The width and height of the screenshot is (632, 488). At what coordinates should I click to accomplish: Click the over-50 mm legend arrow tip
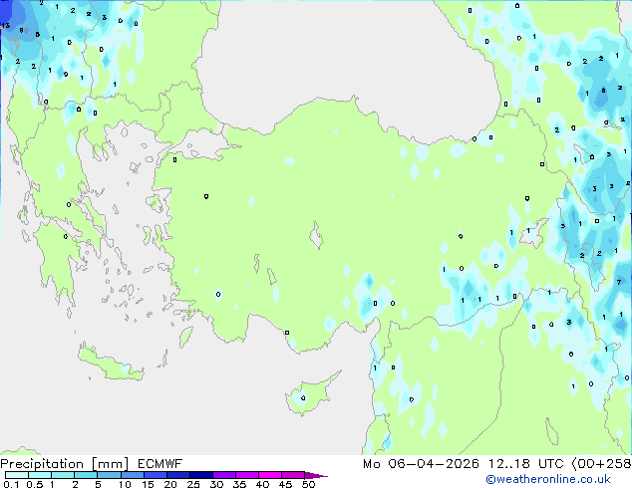(x=316, y=475)
